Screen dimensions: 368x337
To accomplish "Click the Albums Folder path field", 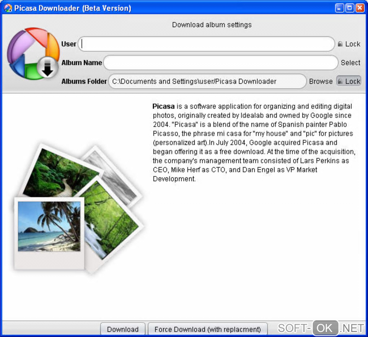I will [x=207, y=82].
